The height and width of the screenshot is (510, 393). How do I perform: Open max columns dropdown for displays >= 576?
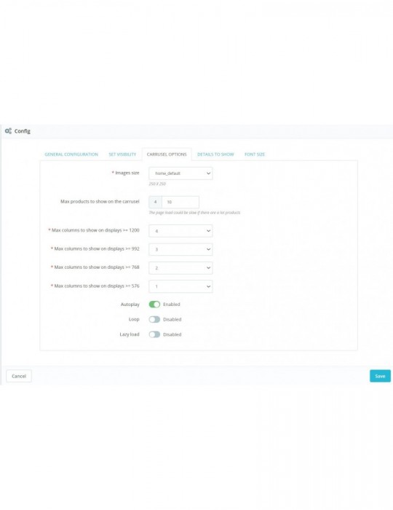[x=180, y=286]
